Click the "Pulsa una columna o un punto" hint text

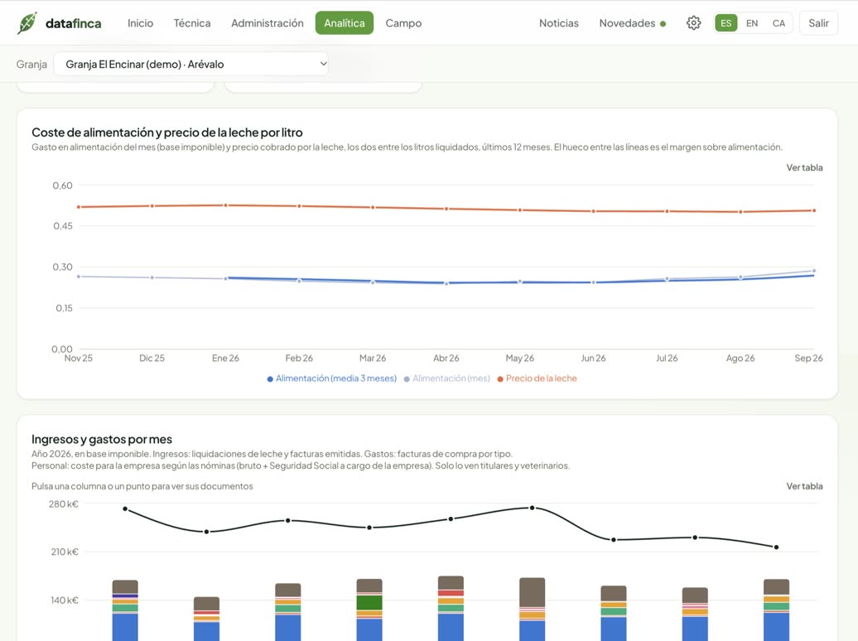point(142,486)
